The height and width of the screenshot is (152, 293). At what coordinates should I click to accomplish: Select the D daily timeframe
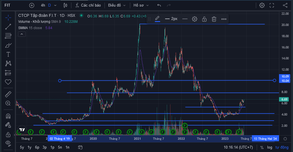click(49, 5)
